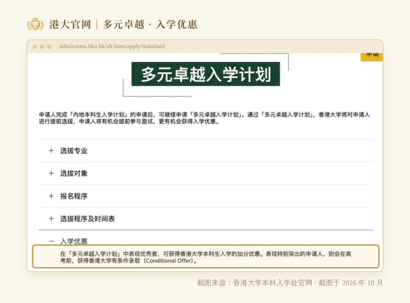Click the third browser window dot
The image size is (410, 303).
49,47
